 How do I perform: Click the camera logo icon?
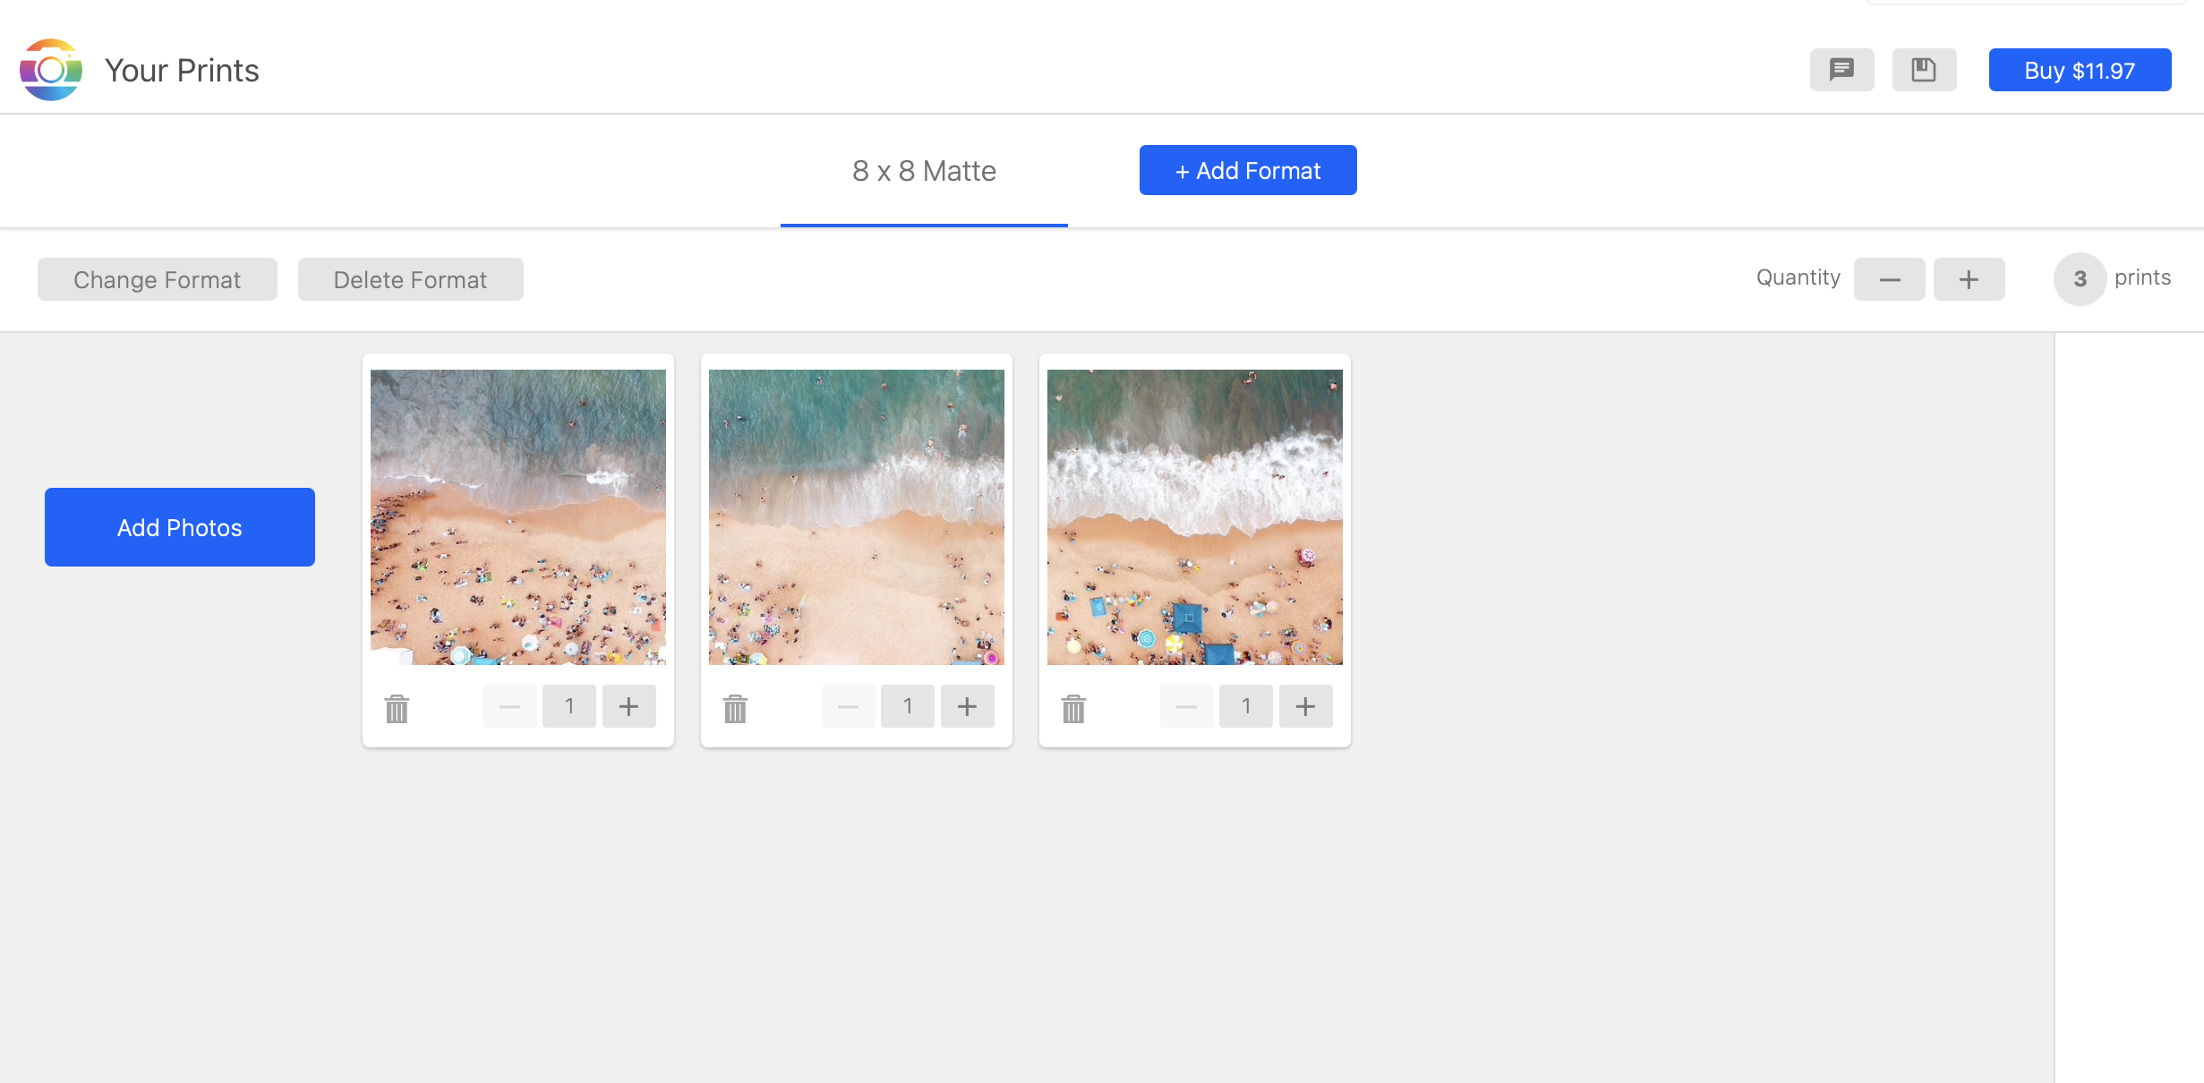pyautogui.click(x=51, y=70)
